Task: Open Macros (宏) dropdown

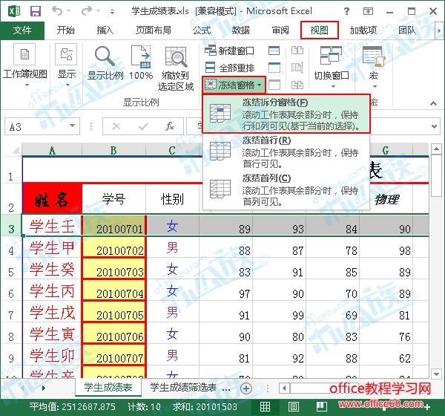Action: tap(374, 67)
